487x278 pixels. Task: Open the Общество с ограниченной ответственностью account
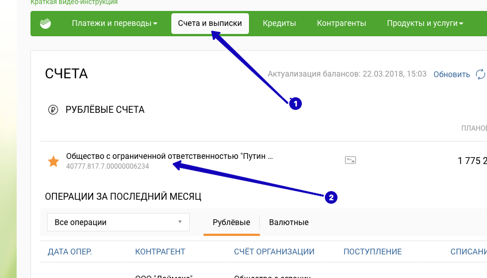click(169, 156)
